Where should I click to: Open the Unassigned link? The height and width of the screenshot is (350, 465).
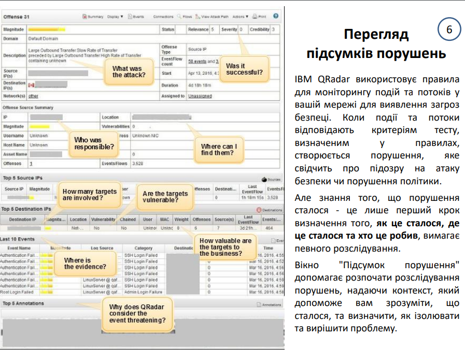click(200, 96)
